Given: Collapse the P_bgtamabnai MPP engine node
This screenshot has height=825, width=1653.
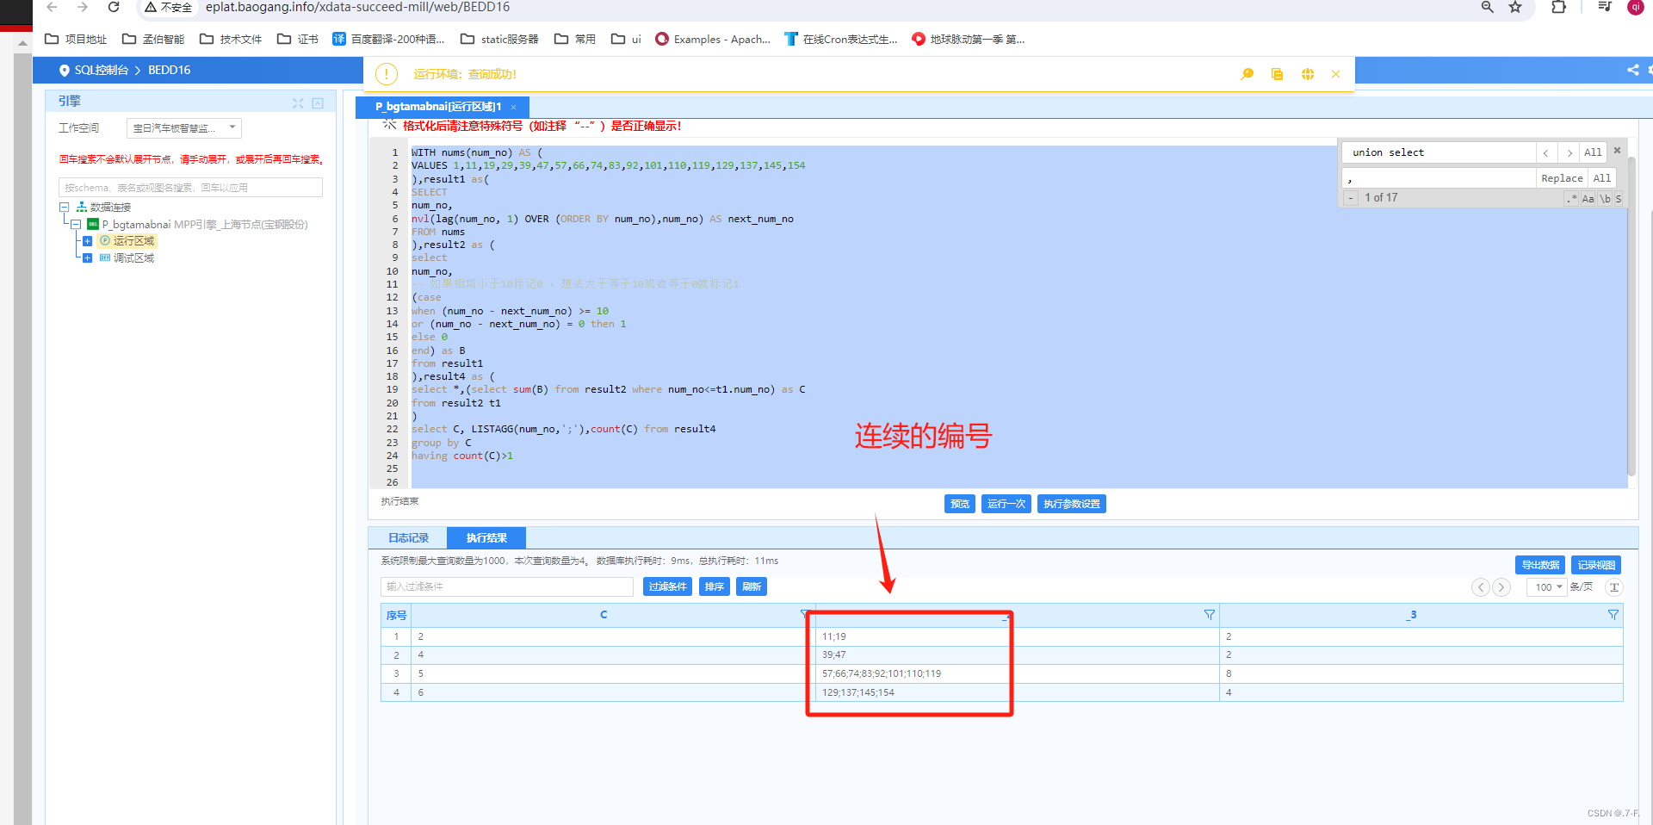Looking at the screenshot, I should point(76,225).
